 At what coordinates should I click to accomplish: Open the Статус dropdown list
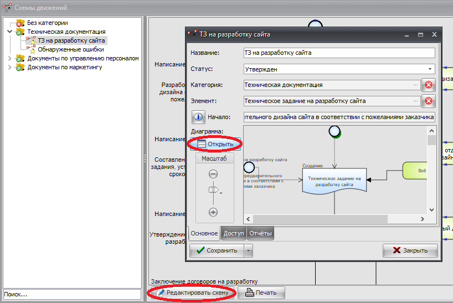coord(430,69)
